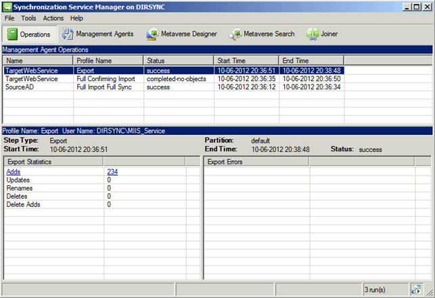Click the Adds link
The height and width of the screenshot is (298, 435).
(14, 172)
